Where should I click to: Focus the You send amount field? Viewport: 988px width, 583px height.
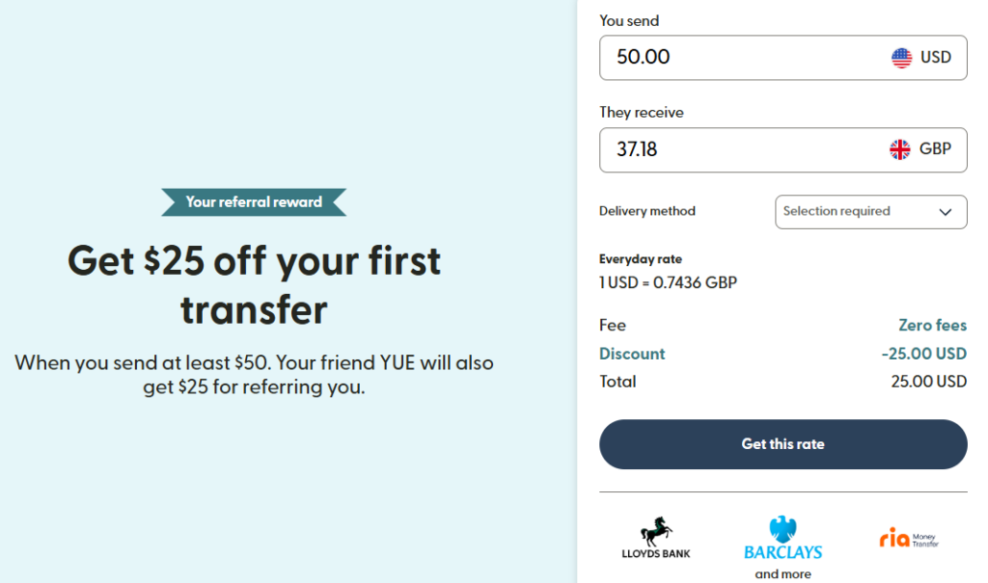coord(733,58)
